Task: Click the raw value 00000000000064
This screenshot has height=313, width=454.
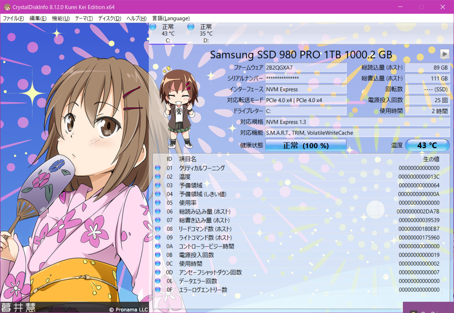Action: point(419,185)
